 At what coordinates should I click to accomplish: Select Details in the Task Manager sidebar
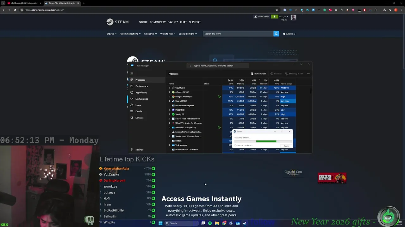[x=146, y=111]
